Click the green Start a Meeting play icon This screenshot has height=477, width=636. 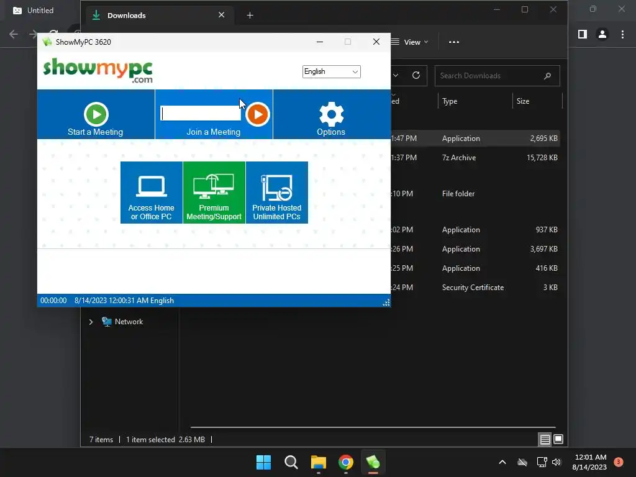96,114
